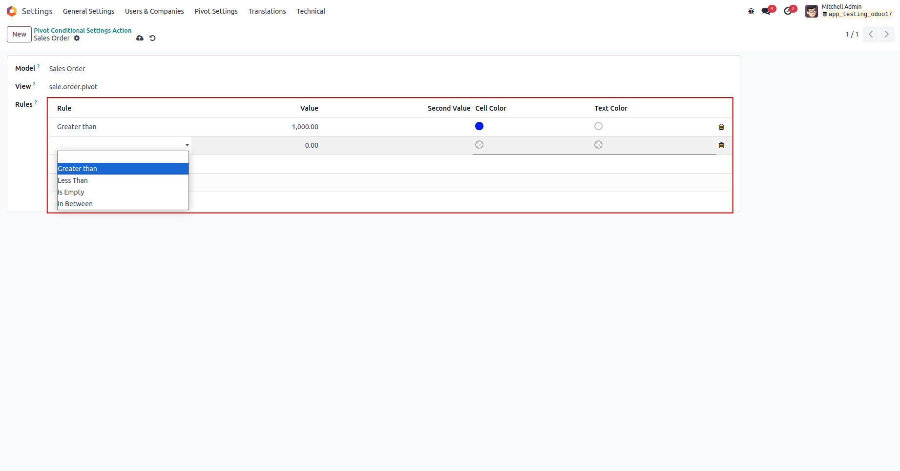Open help tooltip next to Rules label
This screenshot has height=471, width=900.
point(36,102)
